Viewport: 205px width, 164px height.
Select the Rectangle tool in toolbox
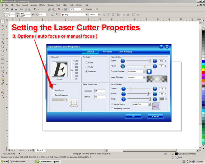tap(3, 47)
